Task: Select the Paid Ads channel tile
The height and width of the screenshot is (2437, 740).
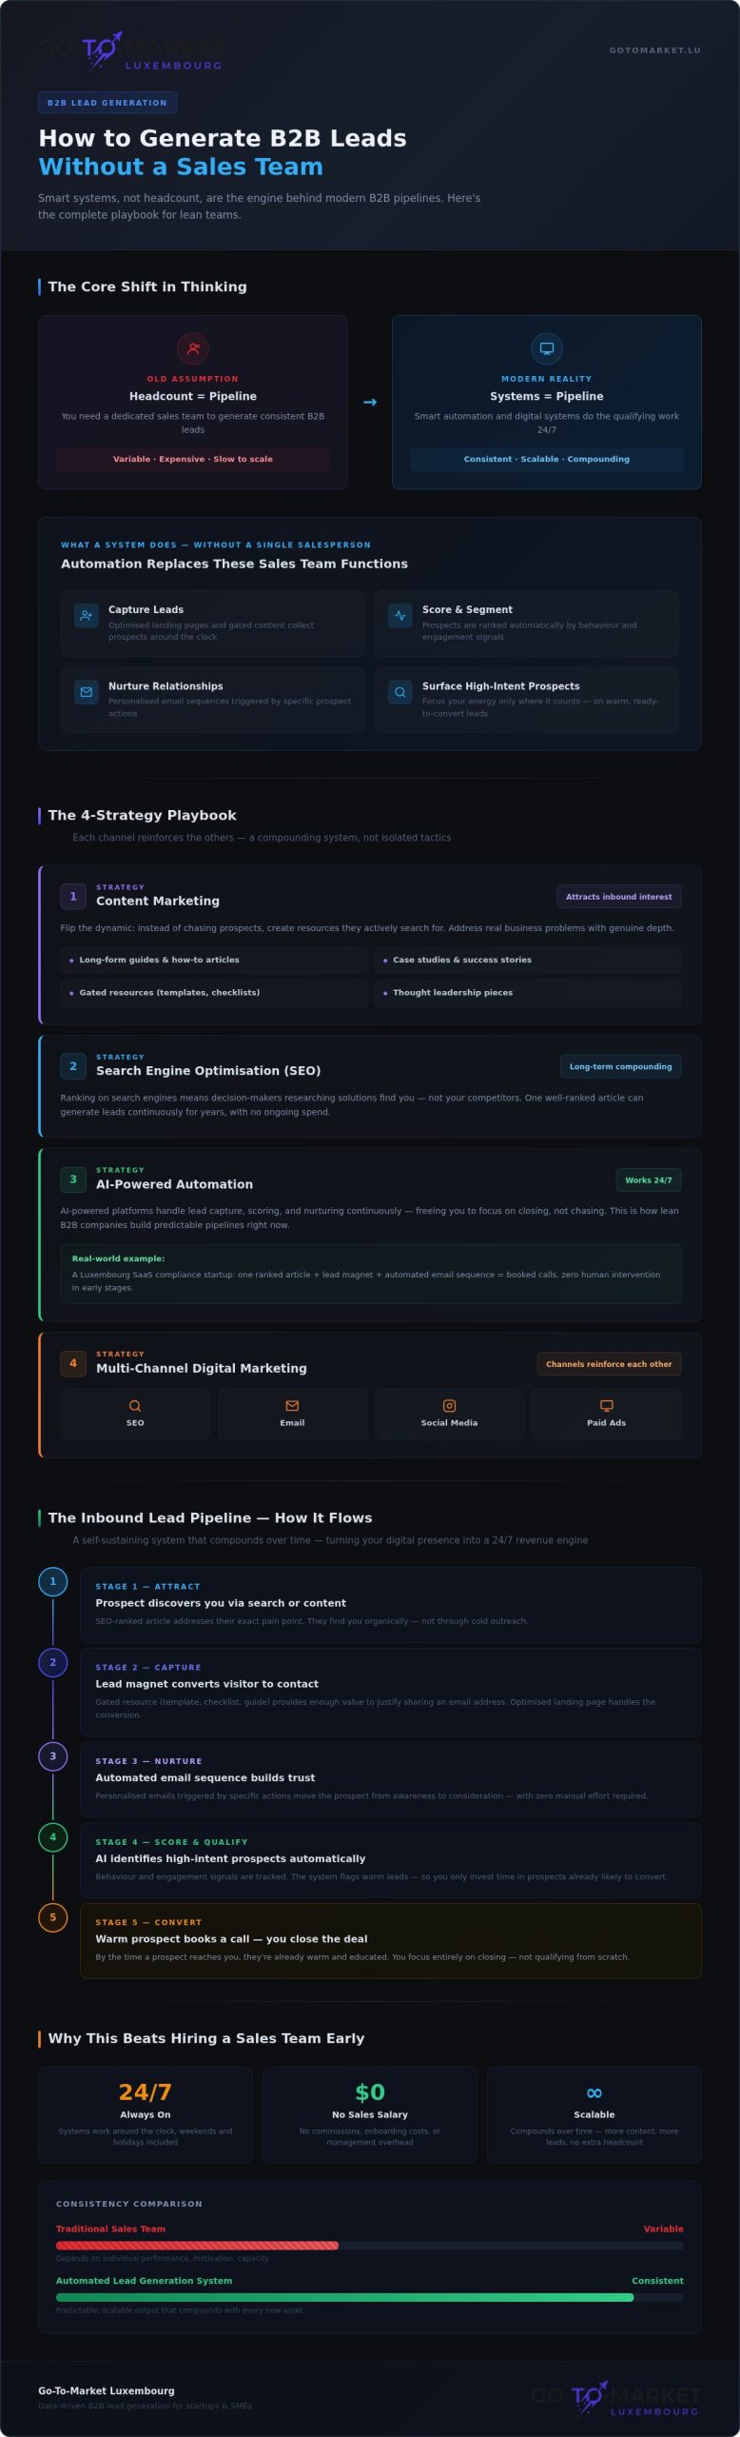Action: click(x=606, y=1414)
